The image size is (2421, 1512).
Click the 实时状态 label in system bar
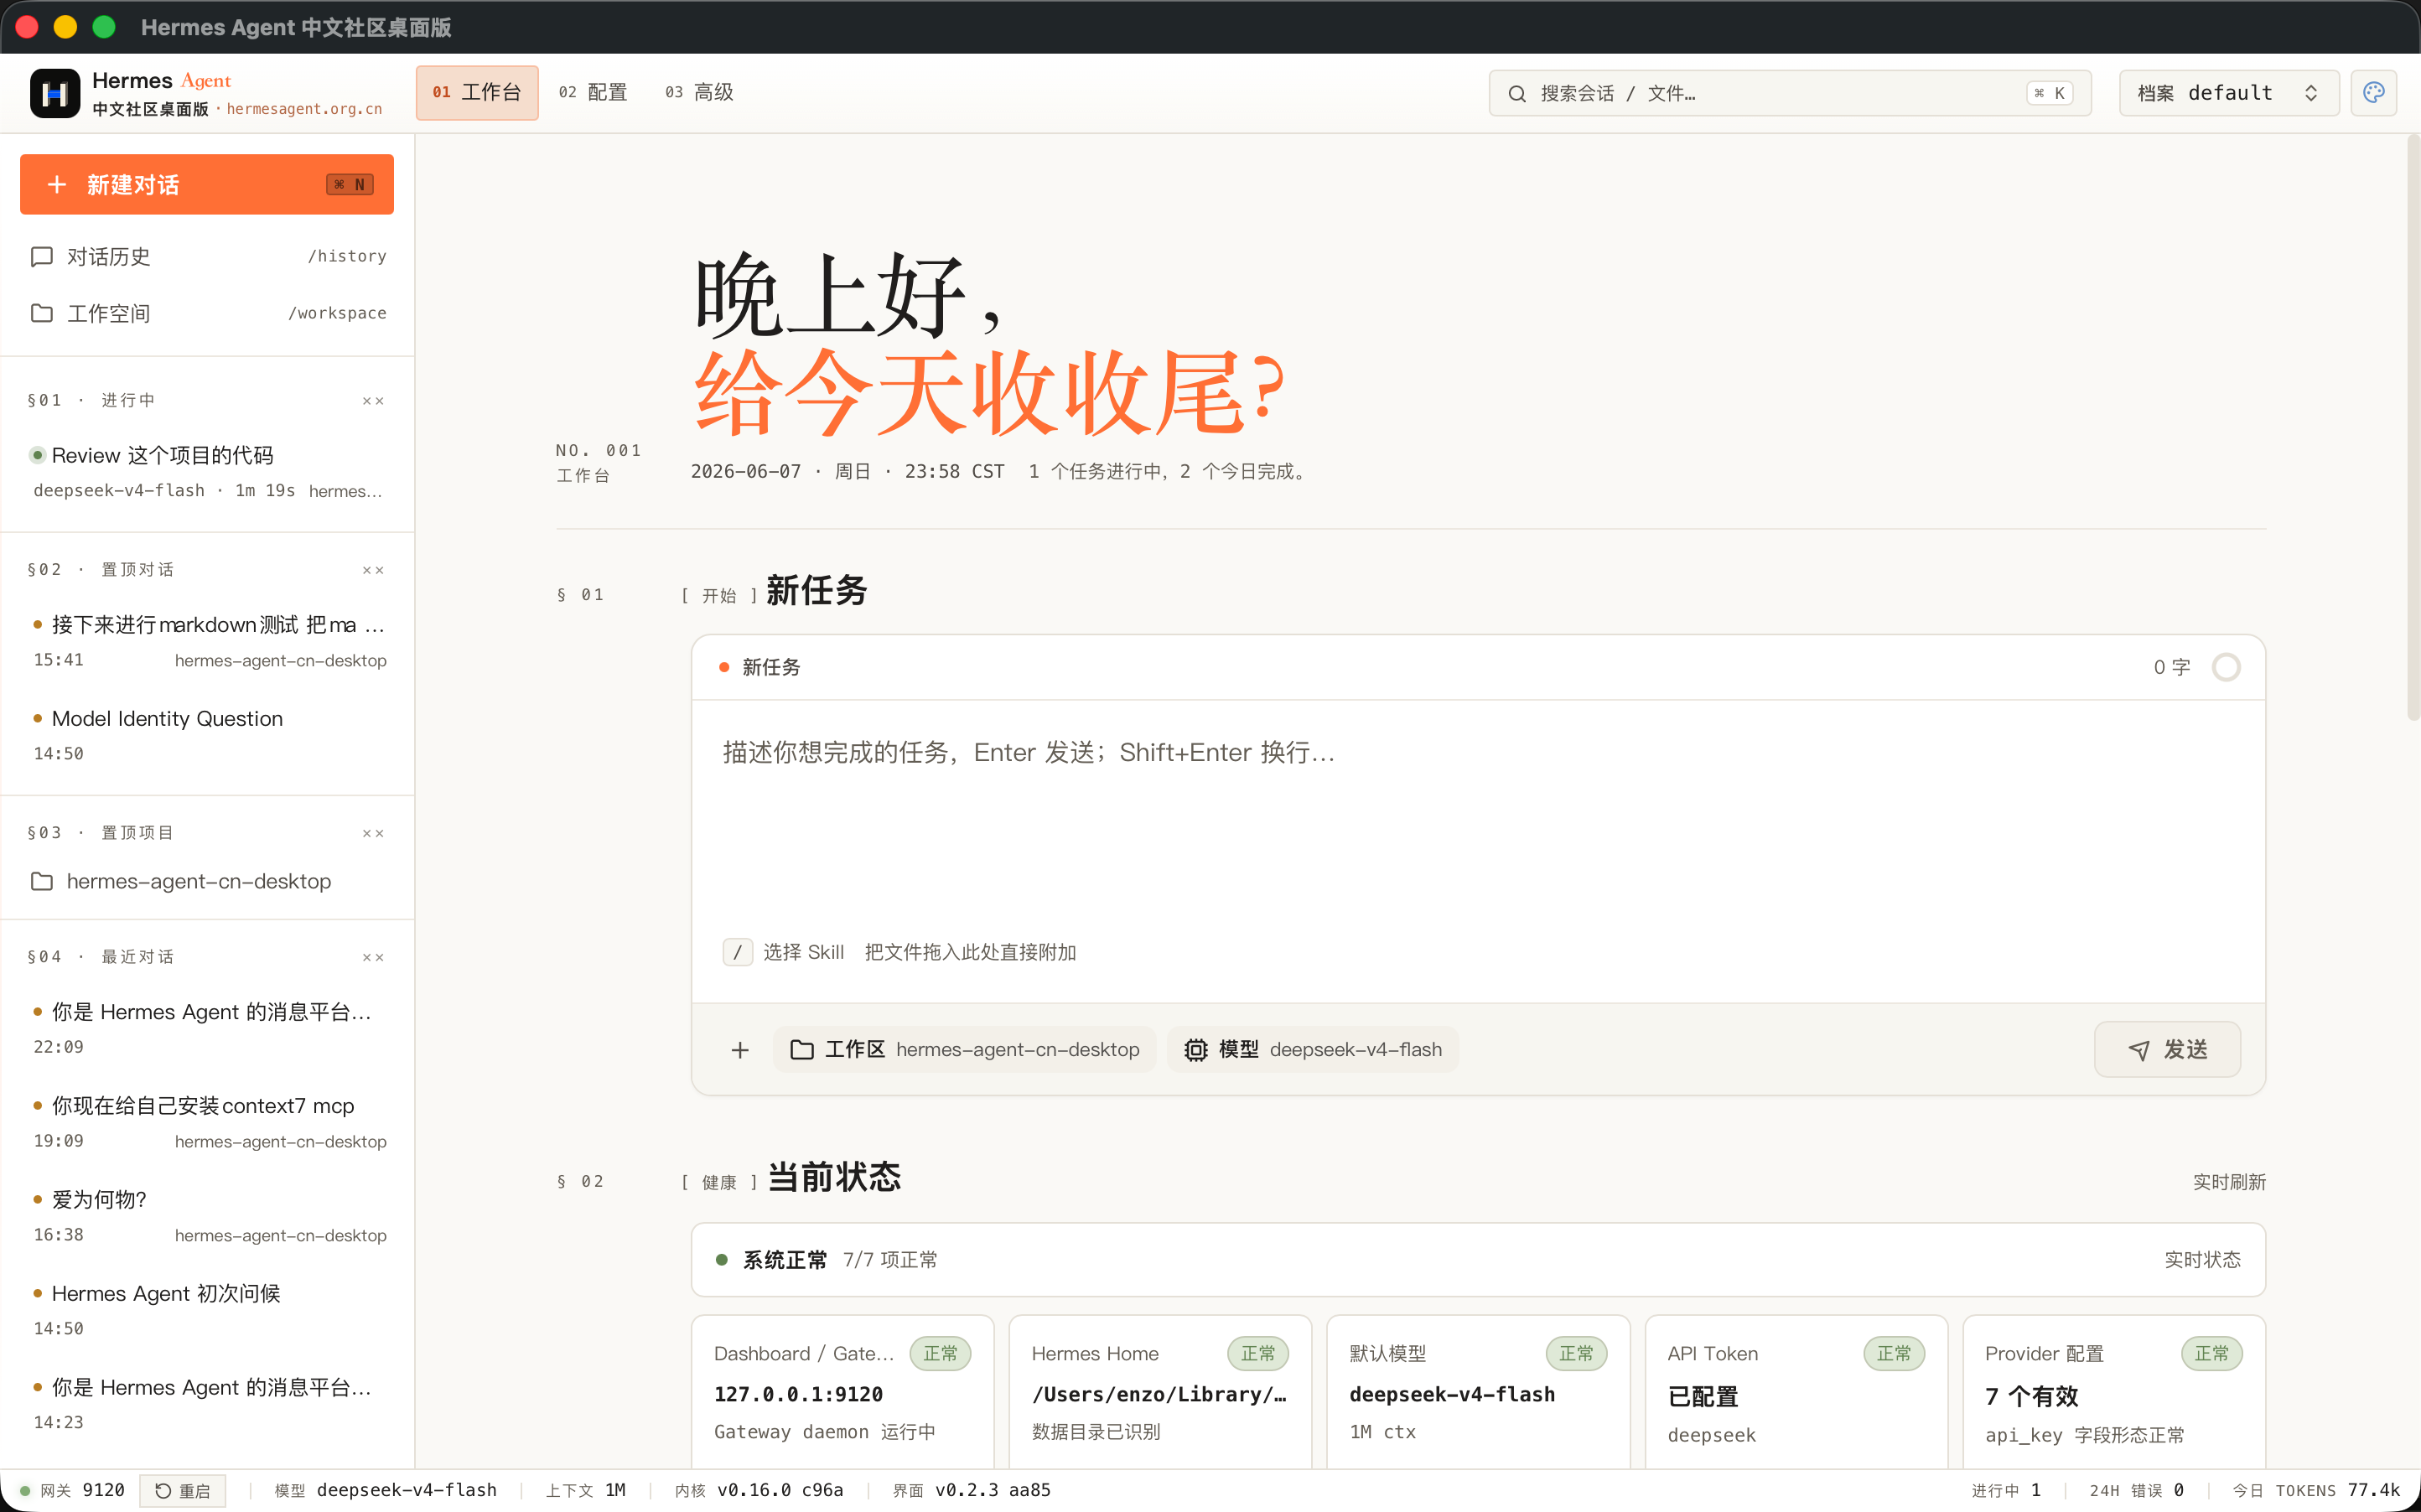click(x=2202, y=1260)
